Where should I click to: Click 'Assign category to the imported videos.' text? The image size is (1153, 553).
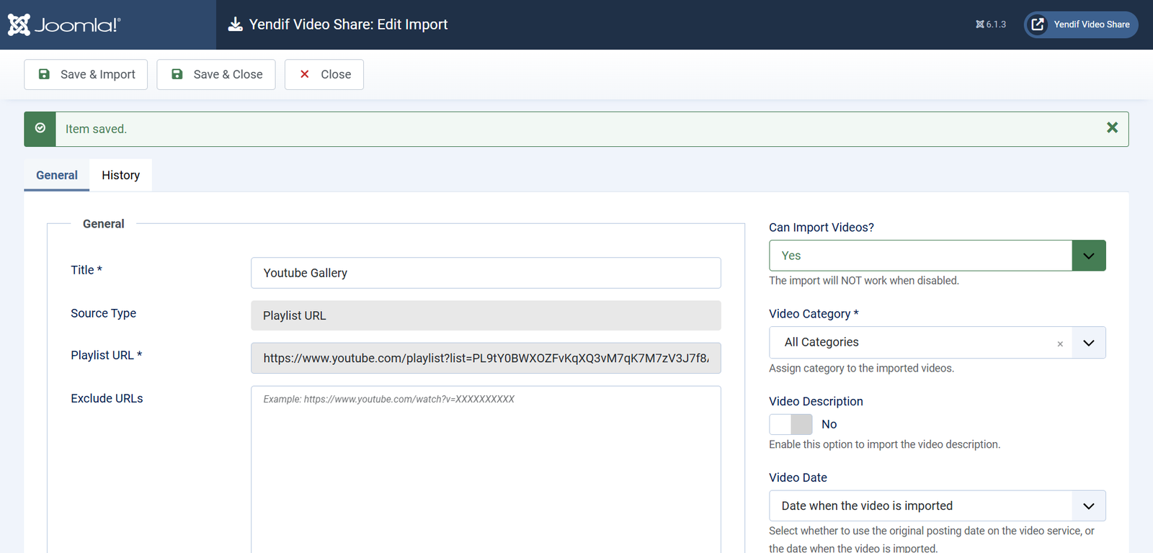[x=861, y=368]
